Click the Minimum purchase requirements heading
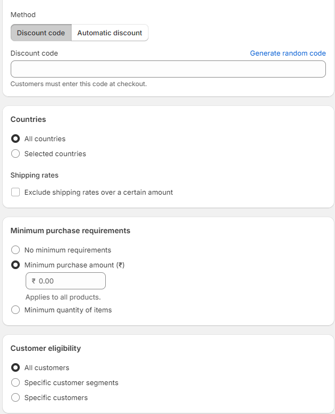The height and width of the screenshot is (414, 335). pos(70,231)
